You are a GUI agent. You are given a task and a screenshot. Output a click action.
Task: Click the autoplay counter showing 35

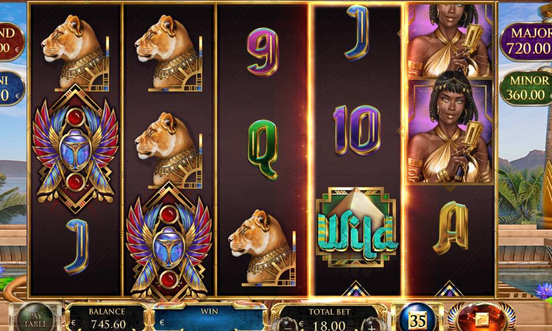click(x=417, y=318)
